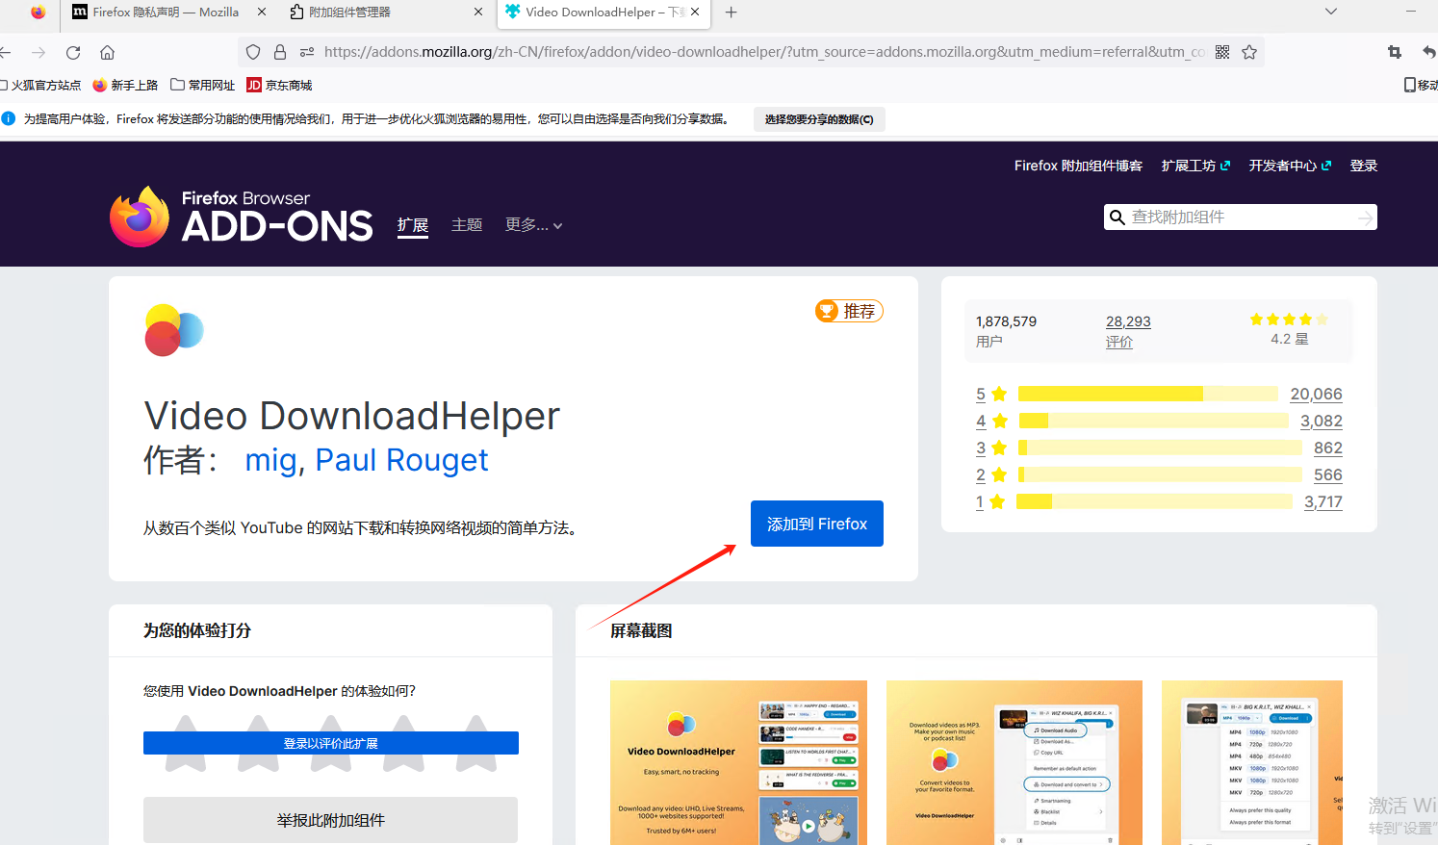1438x845 pixels.
Task: Click the Firefox logo at tab bar start
Action: pyautogui.click(x=38, y=13)
